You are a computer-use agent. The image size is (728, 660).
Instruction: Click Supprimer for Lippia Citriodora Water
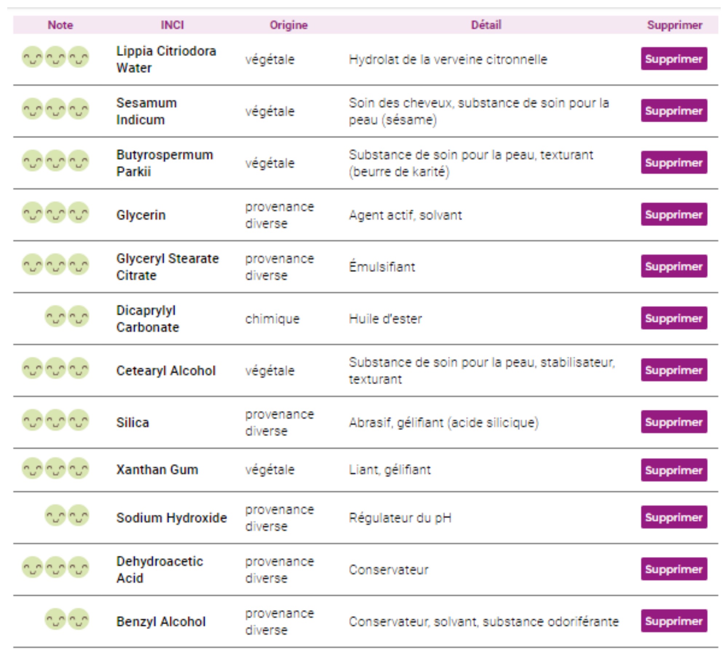click(674, 59)
